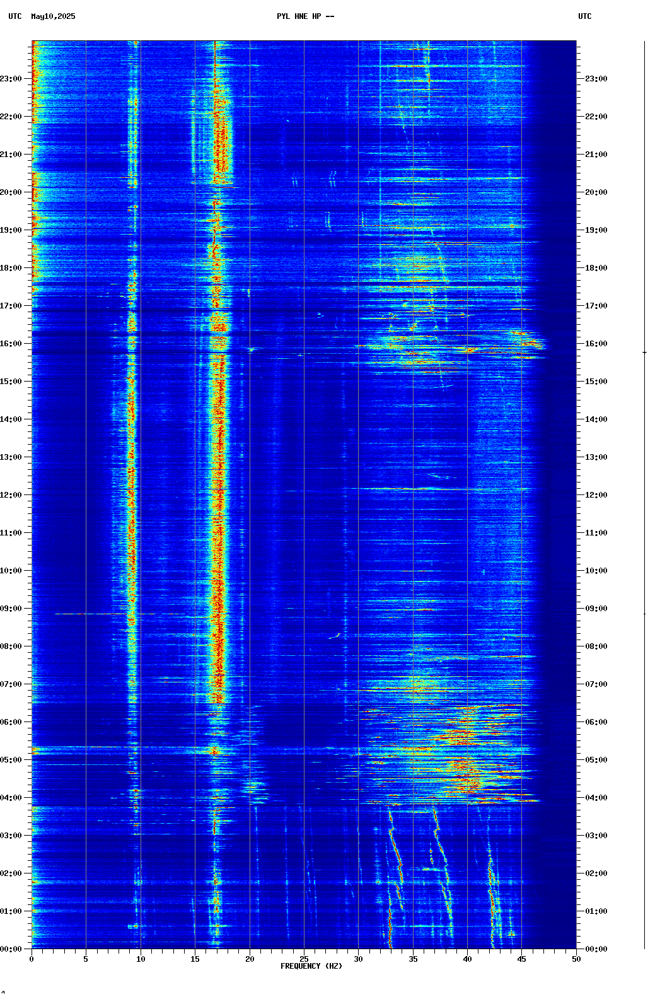Click '04:00' on the right time axis
Viewport: 672px width, 999px height.
pos(596,798)
